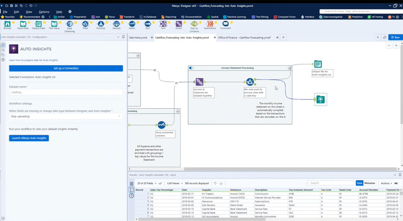Add a new workflow tab

tap(283, 37)
